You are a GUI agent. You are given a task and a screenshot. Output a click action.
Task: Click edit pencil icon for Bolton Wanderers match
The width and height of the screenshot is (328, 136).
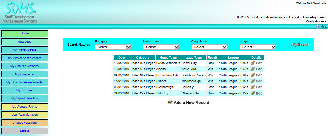coord(253,63)
